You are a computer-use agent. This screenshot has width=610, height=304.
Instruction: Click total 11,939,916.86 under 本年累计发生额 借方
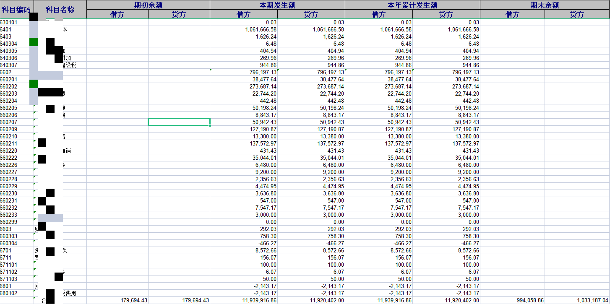coord(395,300)
